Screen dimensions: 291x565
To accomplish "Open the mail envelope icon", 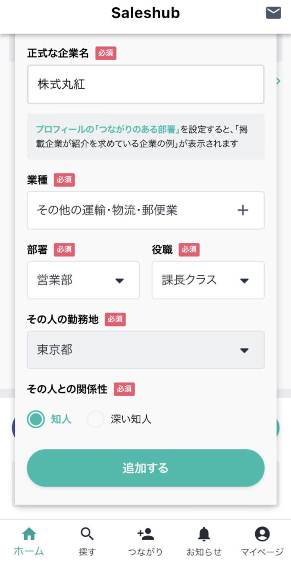I will [x=273, y=13].
